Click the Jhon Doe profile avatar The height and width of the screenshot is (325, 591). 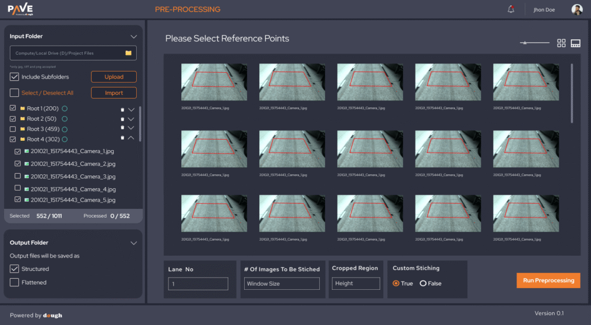[577, 9]
